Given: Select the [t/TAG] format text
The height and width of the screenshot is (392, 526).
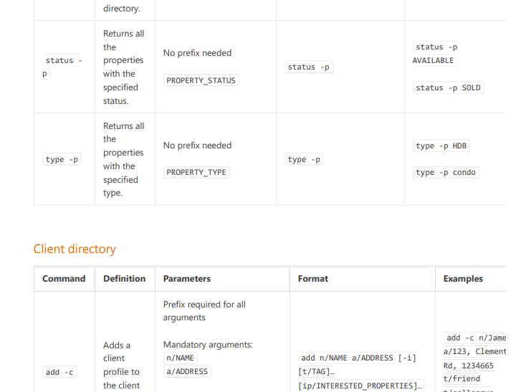Looking at the screenshot, I should point(316,372).
